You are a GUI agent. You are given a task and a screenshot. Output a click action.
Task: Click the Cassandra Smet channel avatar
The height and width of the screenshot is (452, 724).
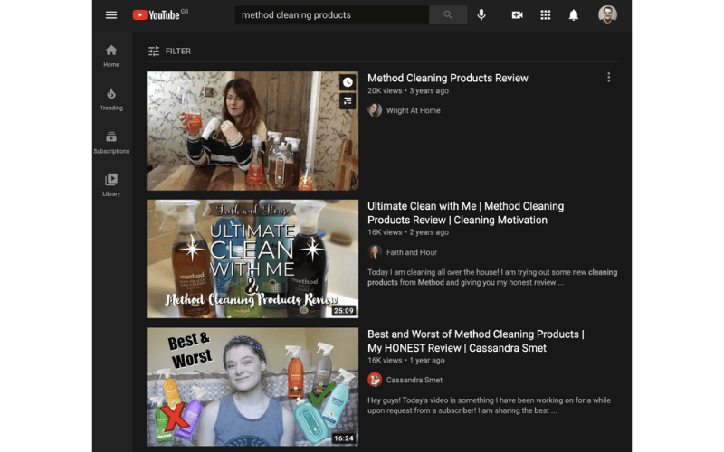click(375, 380)
